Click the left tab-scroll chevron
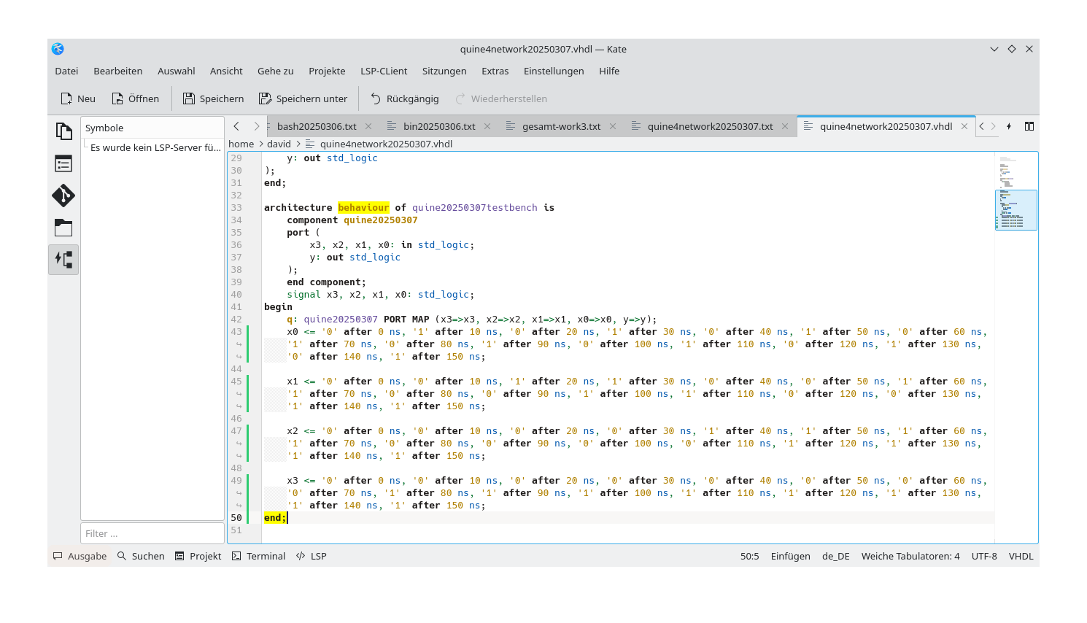Image resolution: width=1087 pixels, height=623 pixels. (x=236, y=125)
